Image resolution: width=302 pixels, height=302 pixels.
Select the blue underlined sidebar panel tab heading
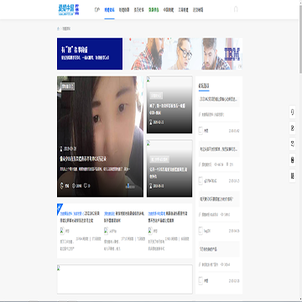click(204, 86)
